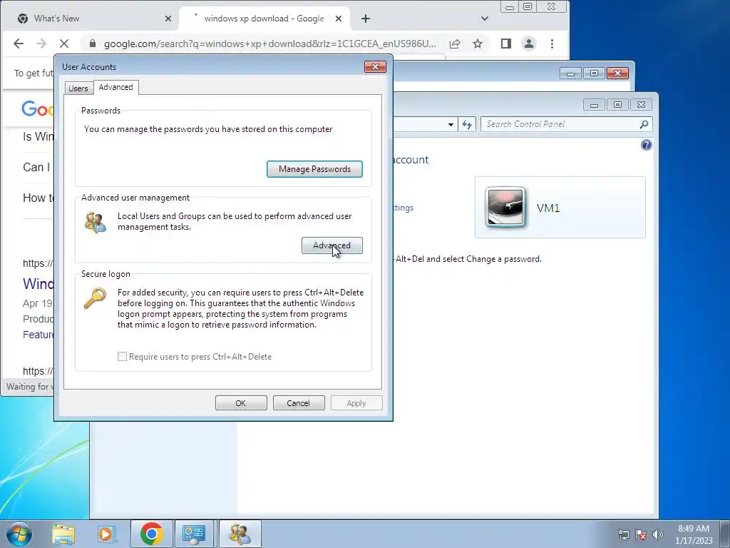Viewport: 730px width, 548px height.
Task: Open Chrome three-dot menu
Action: [x=552, y=44]
